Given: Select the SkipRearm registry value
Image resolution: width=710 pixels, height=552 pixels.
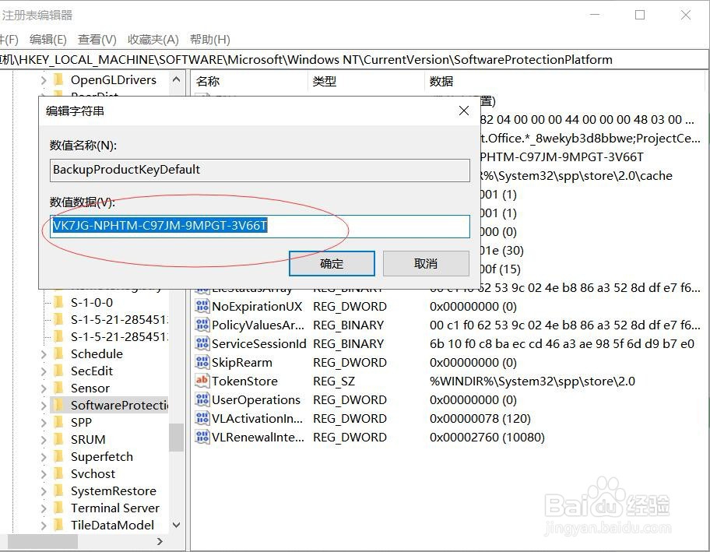Looking at the screenshot, I should [x=241, y=362].
